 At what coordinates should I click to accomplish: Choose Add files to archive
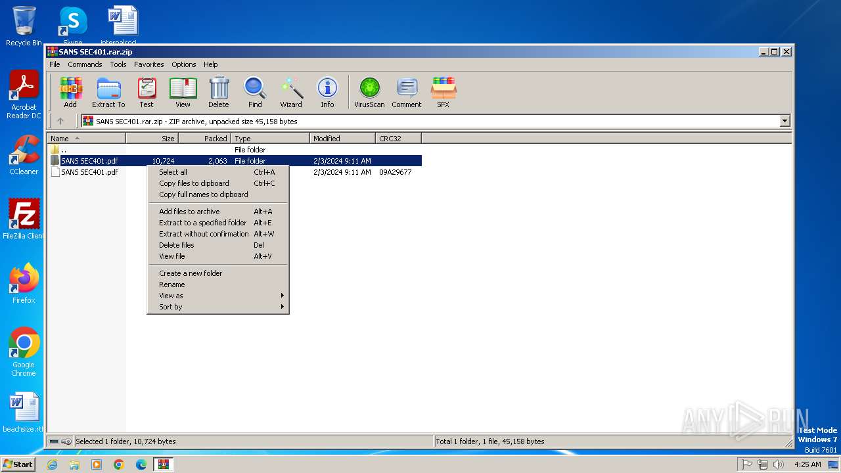218,212
